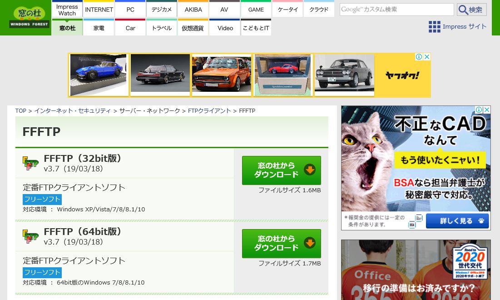Click the ファイルサイズ 1.7MB text
Viewport: 500px width, 300px height.
pyautogui.click(x=290, y=263)
